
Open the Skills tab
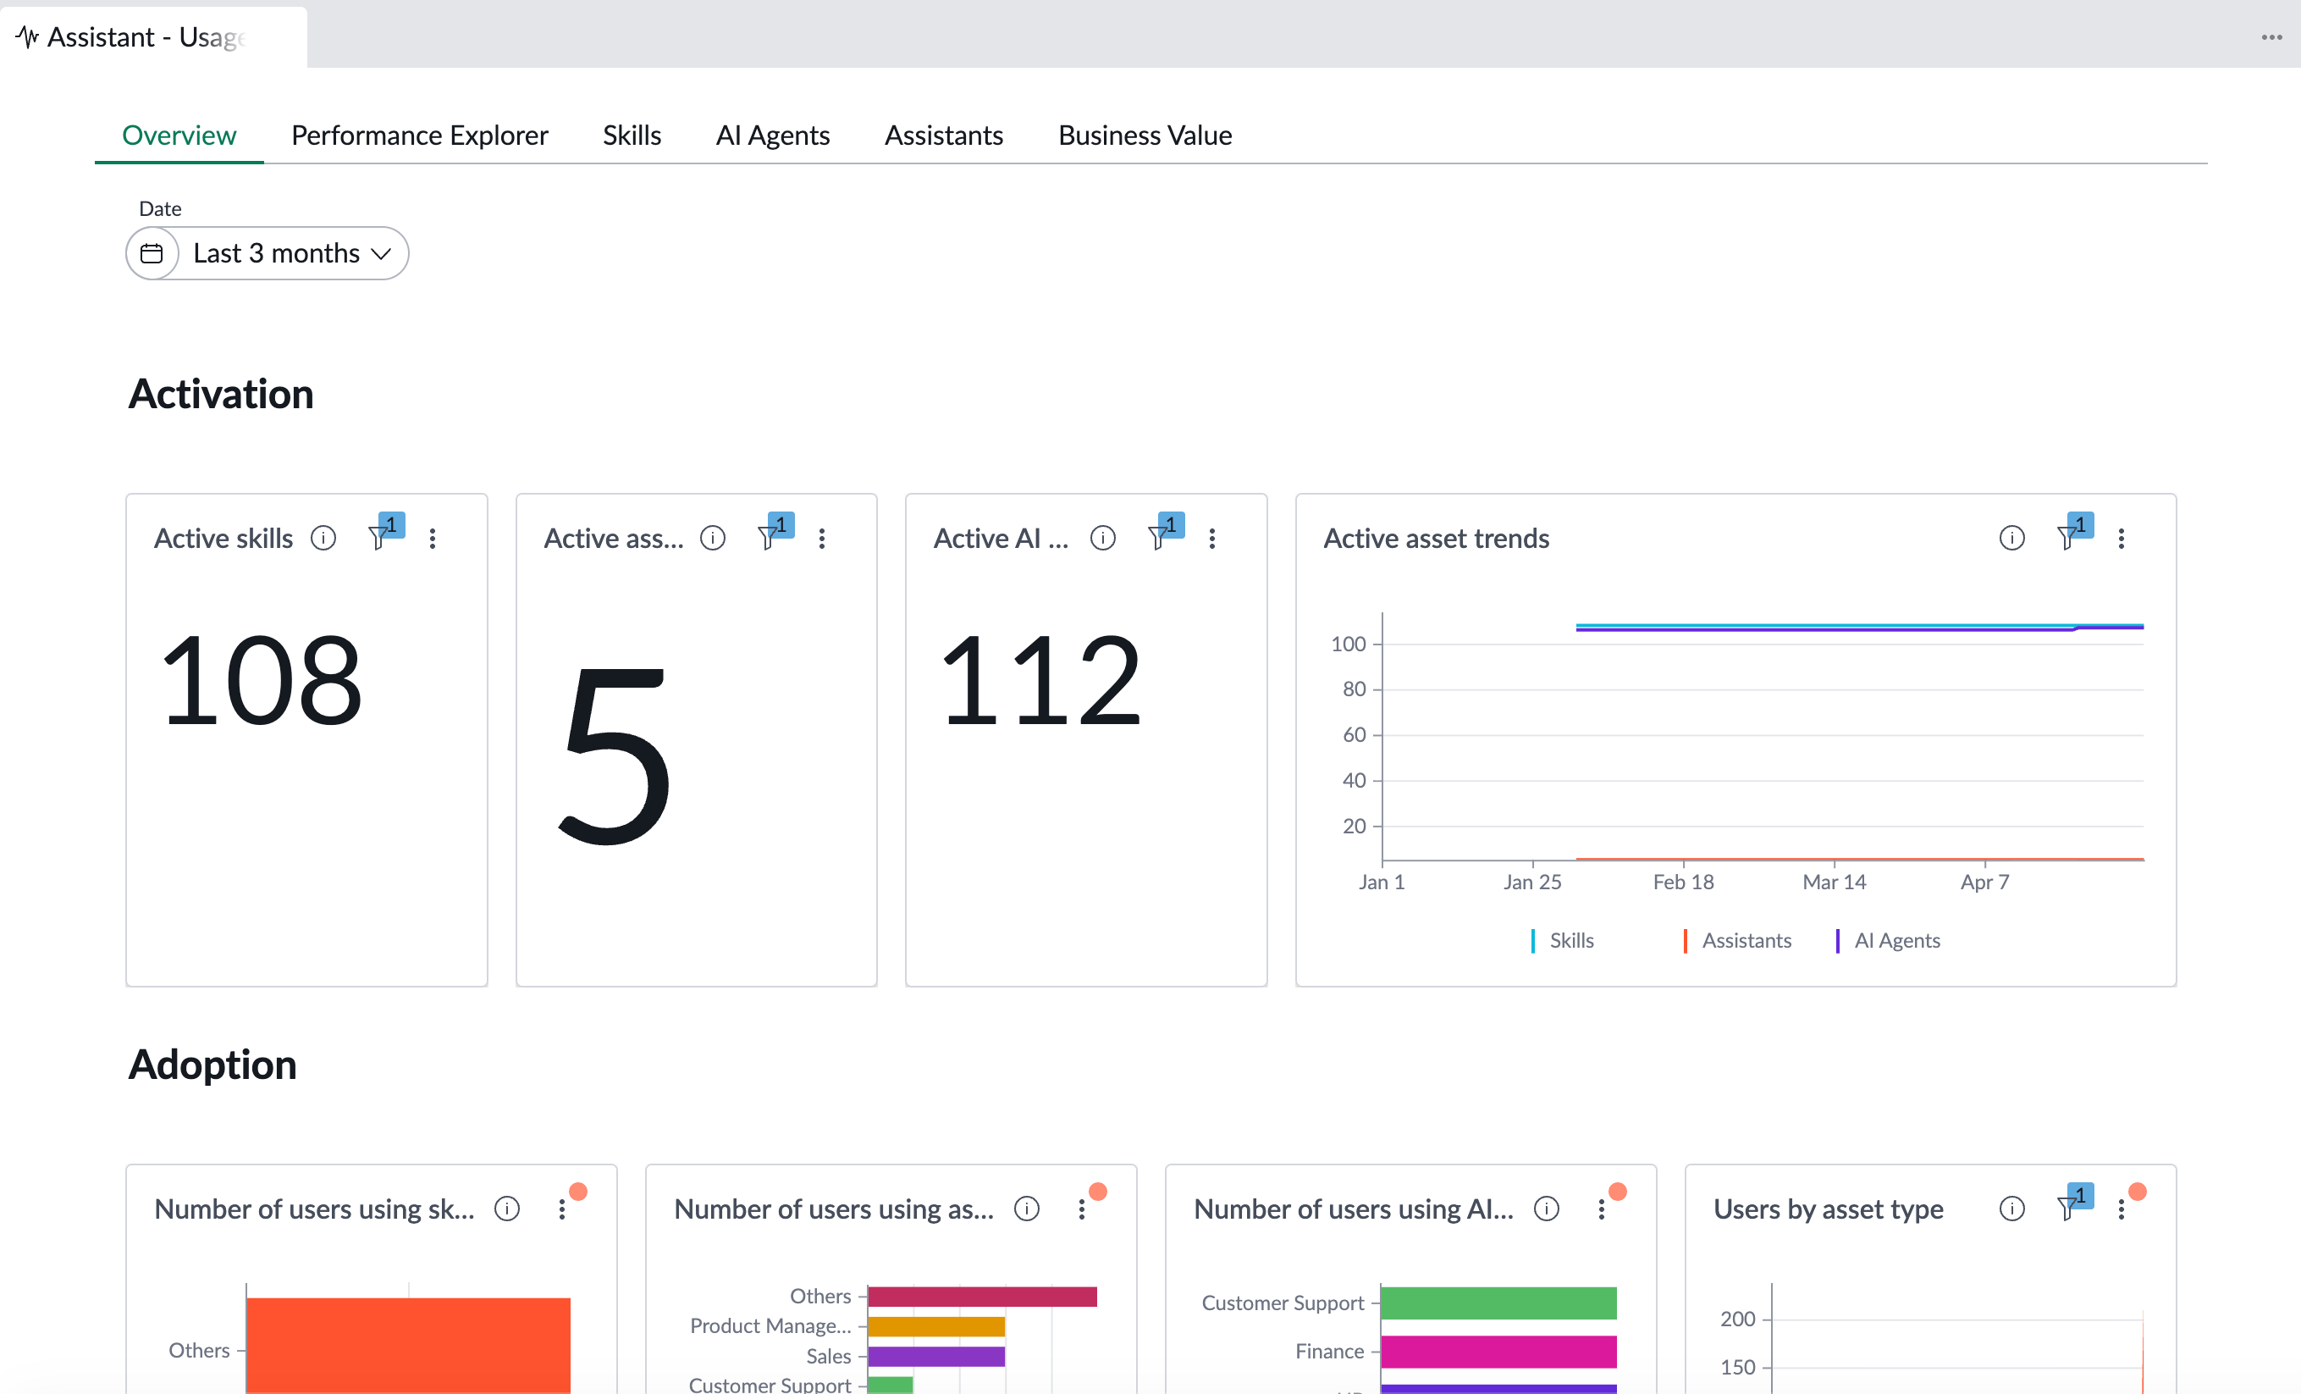pos(632,136)
